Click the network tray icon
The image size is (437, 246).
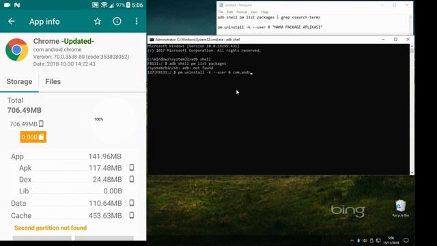(x=378, y=241)
